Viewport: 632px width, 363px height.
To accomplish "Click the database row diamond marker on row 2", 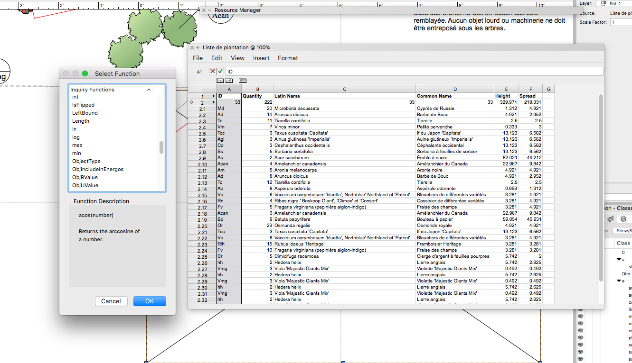I will coord(191,102).
